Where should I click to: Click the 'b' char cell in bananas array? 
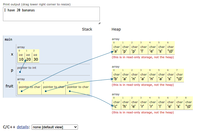point(116,79)
